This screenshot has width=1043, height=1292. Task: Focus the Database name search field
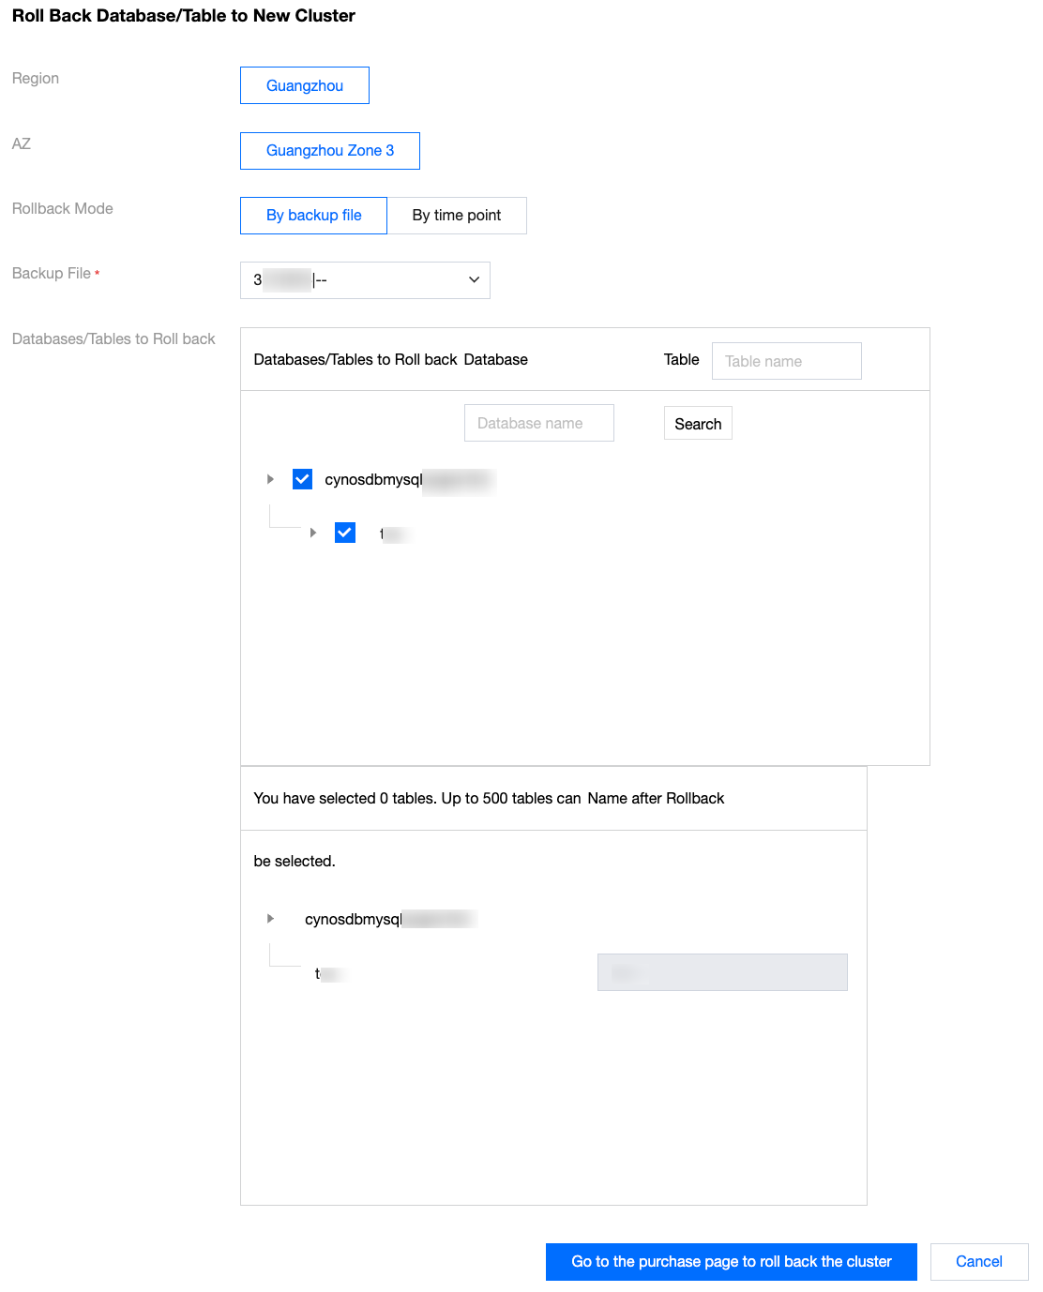point(538,423)
